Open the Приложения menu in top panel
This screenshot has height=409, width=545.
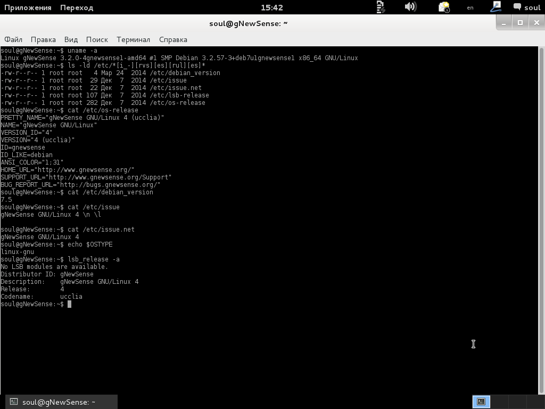28,7
